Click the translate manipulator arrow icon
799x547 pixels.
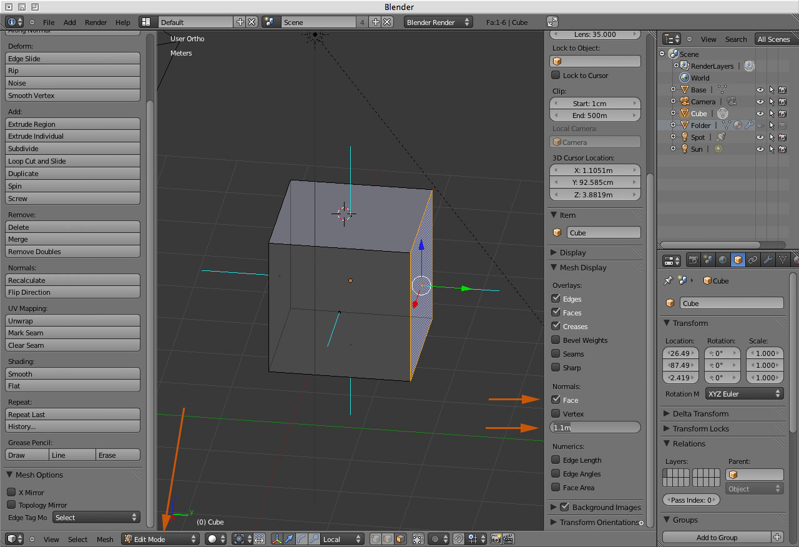point(289,539)
